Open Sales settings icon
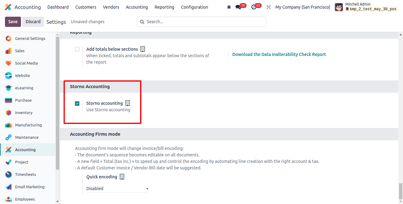This screenshot has width=403, height=204. tap(9, 51)
